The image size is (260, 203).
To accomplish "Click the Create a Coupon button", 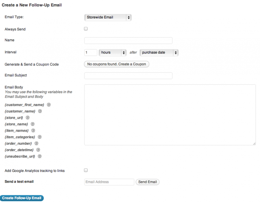I will coord(117,64).
